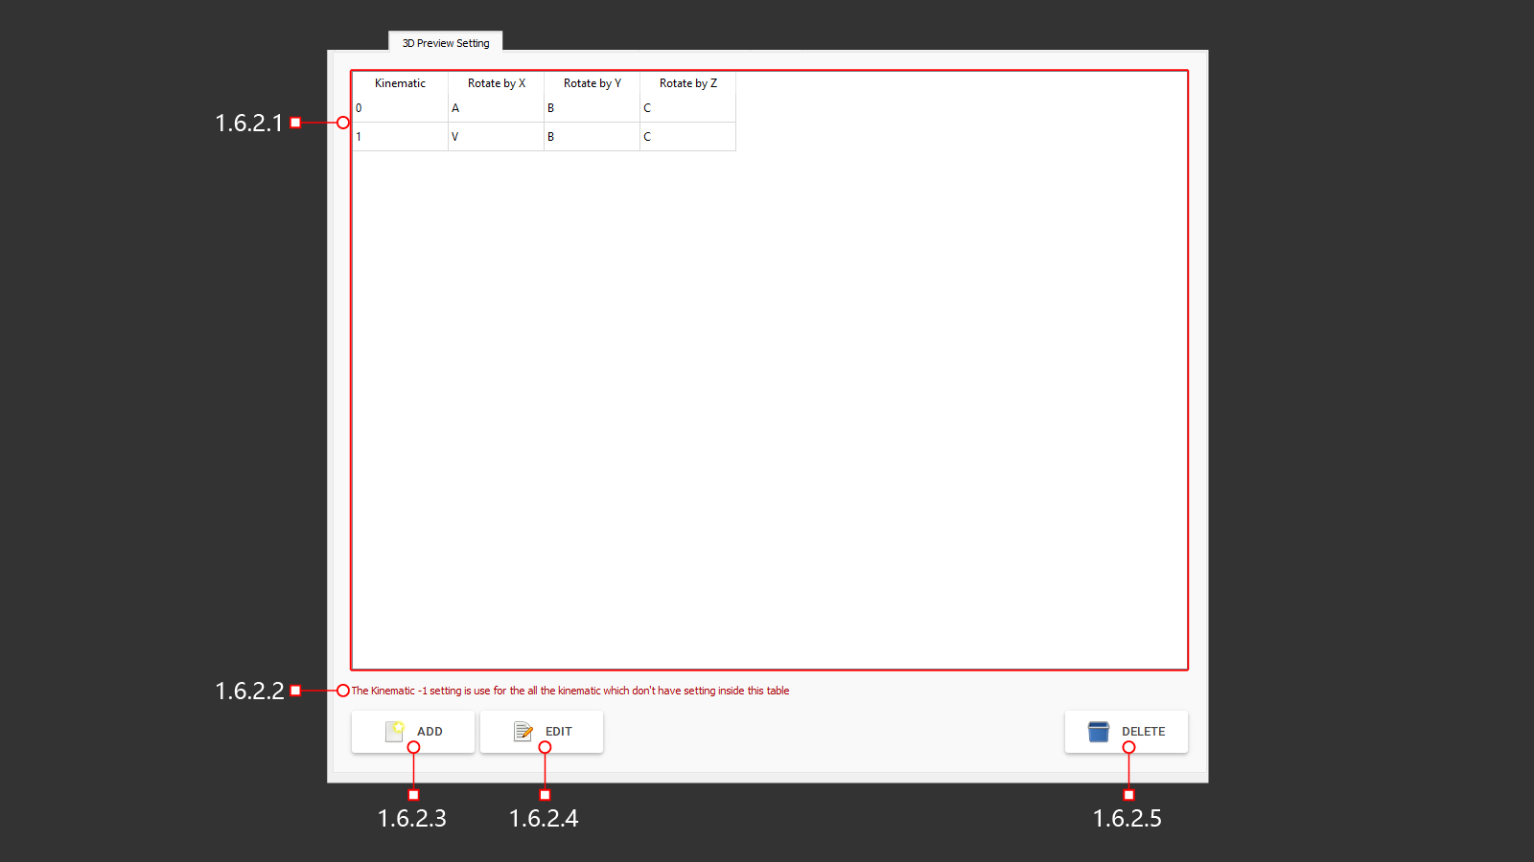Click the pink Kinematic -1 note text
Image resolution: width=1534 pixels, height=862 pixels.
click(x=569, y=690)
